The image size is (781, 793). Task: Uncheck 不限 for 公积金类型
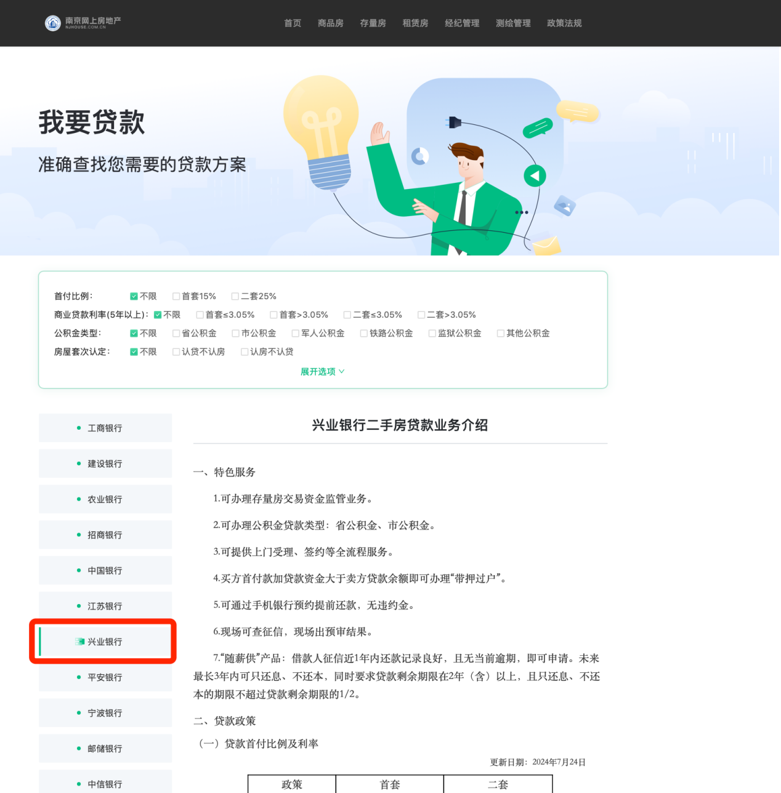pos(134,334)
